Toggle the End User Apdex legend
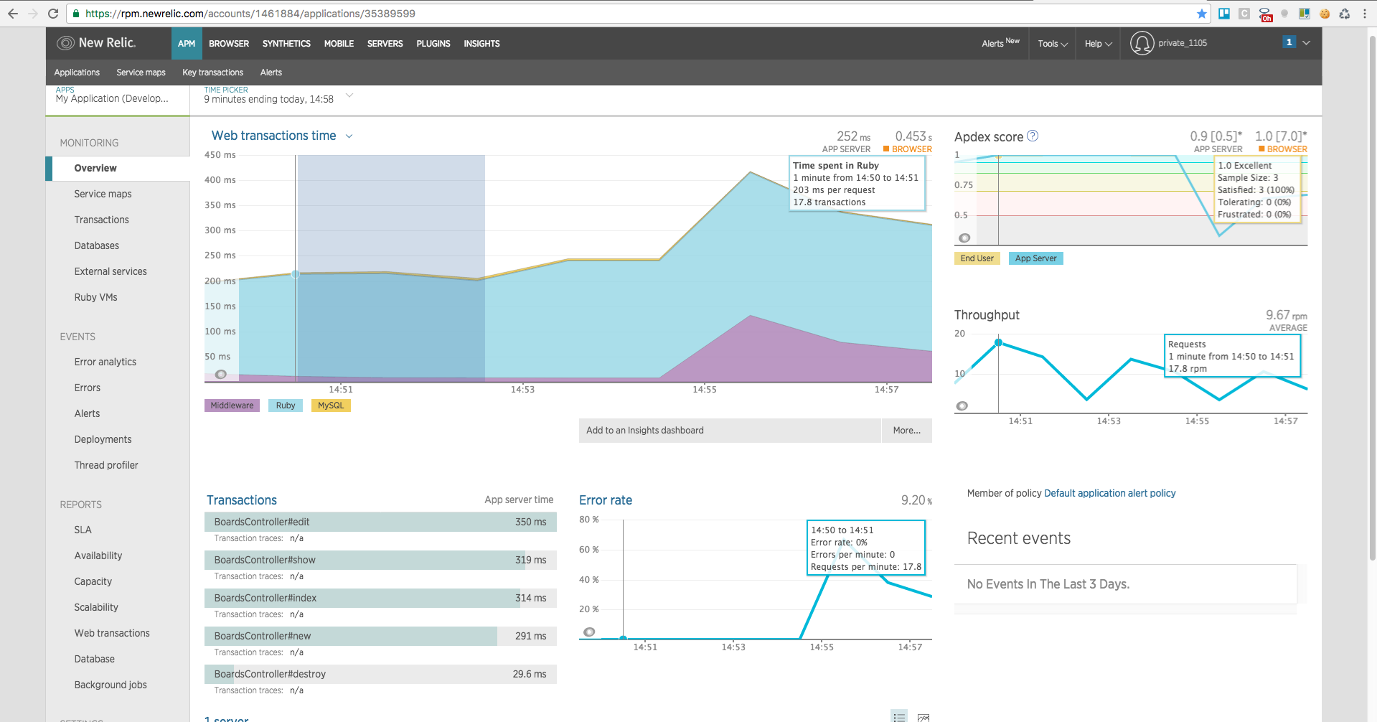Screen dimensions: 1377x722 coord(977,258)
